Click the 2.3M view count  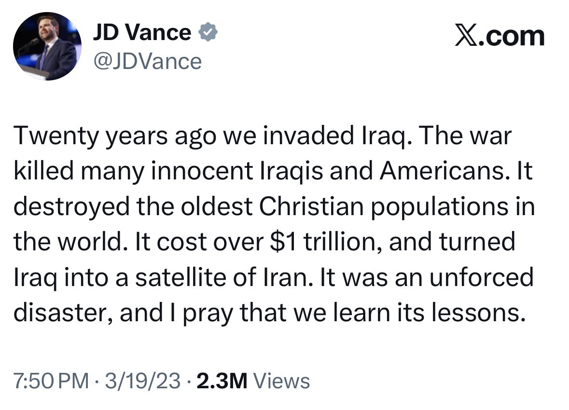click(x=222, y=382)
